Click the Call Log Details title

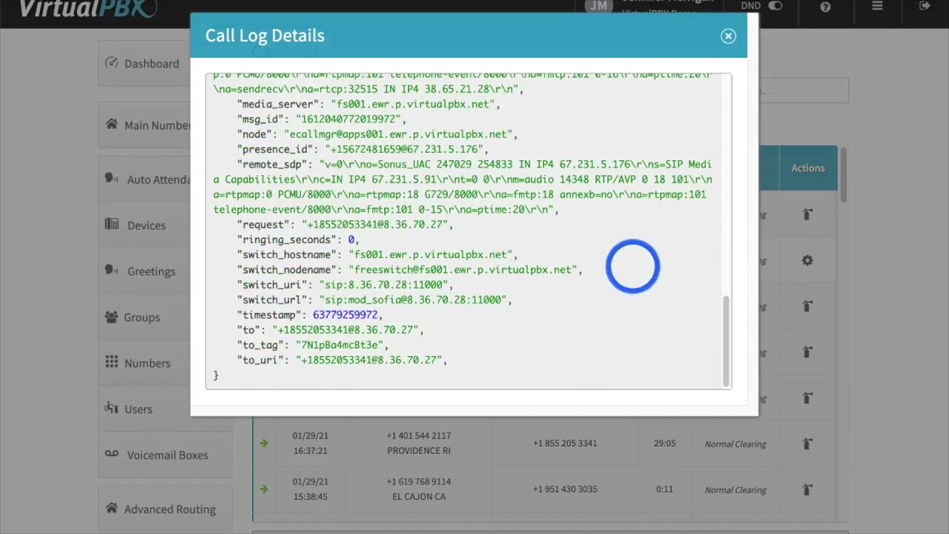click(265, 36)
